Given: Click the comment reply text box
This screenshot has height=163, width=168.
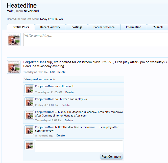Looking at the screenshot, I should [x=79, y=146].
